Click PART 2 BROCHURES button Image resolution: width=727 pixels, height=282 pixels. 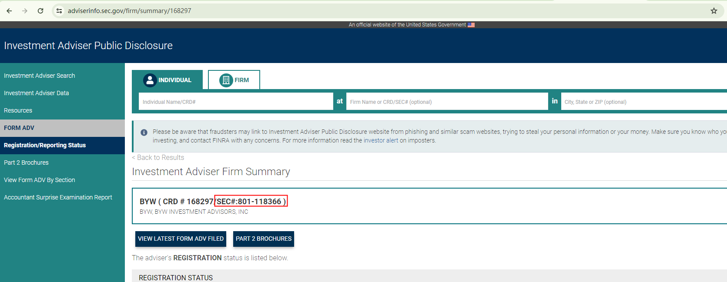coord(264,239)
